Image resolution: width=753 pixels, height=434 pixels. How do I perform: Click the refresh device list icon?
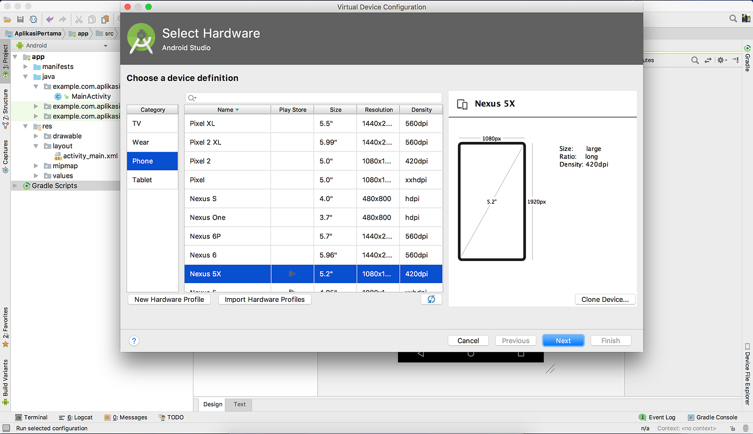431,299
